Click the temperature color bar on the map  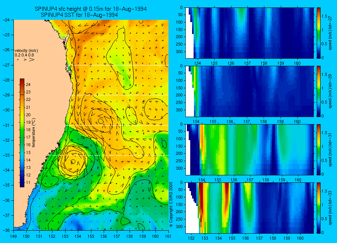tap(22, 133)
